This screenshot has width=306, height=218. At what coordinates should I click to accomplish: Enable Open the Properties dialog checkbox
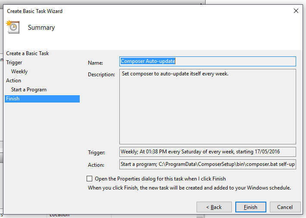89,178
